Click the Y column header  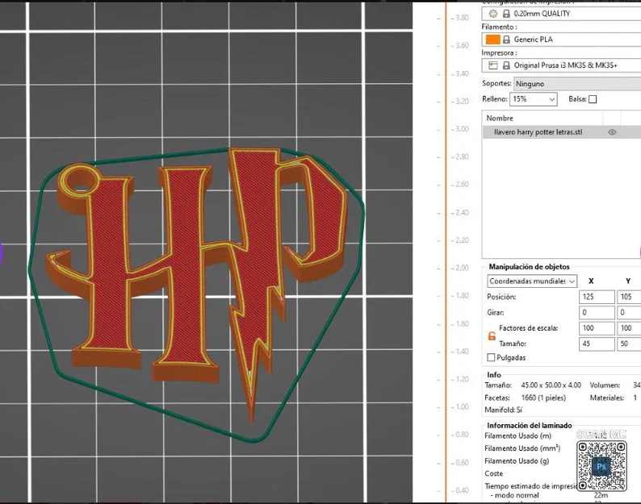coord(628,281)
